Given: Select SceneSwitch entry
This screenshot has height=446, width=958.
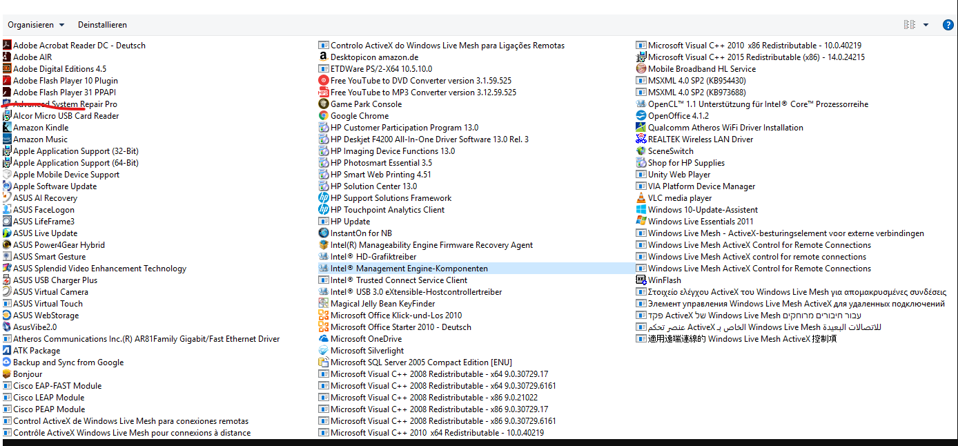Looking at the screenshot, I should point(665,151).
